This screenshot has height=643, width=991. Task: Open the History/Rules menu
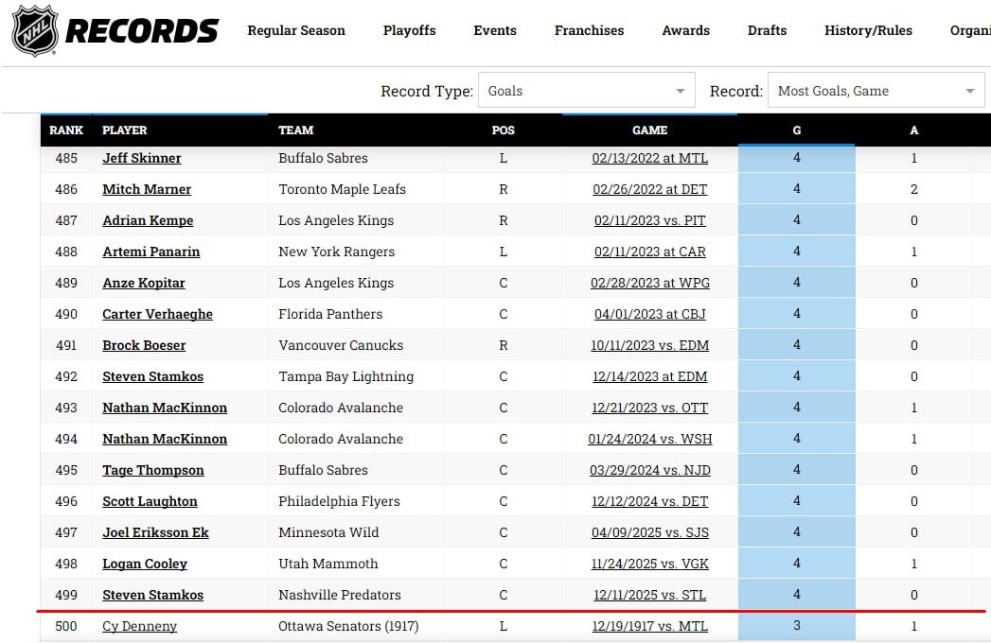[868, 30]
